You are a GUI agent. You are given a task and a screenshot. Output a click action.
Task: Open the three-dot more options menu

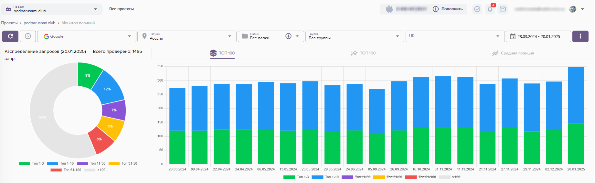click(580, 36)
